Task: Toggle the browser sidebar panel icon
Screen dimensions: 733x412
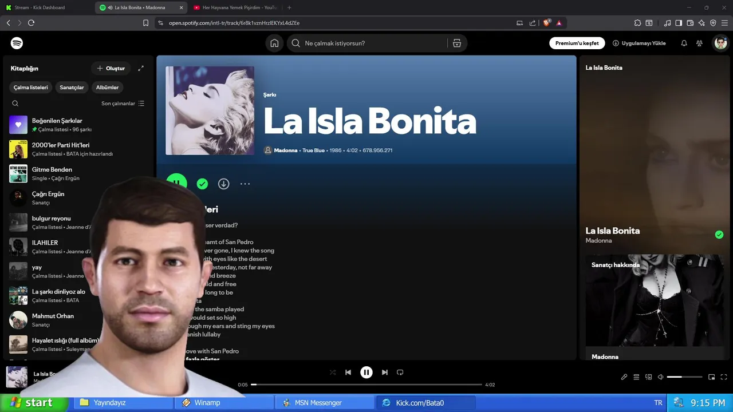Action: coord(679,23)
